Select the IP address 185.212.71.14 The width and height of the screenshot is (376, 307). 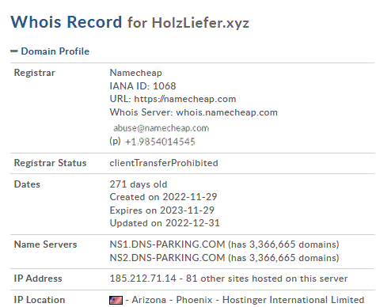pyautogui.click(x=142, y=279)
